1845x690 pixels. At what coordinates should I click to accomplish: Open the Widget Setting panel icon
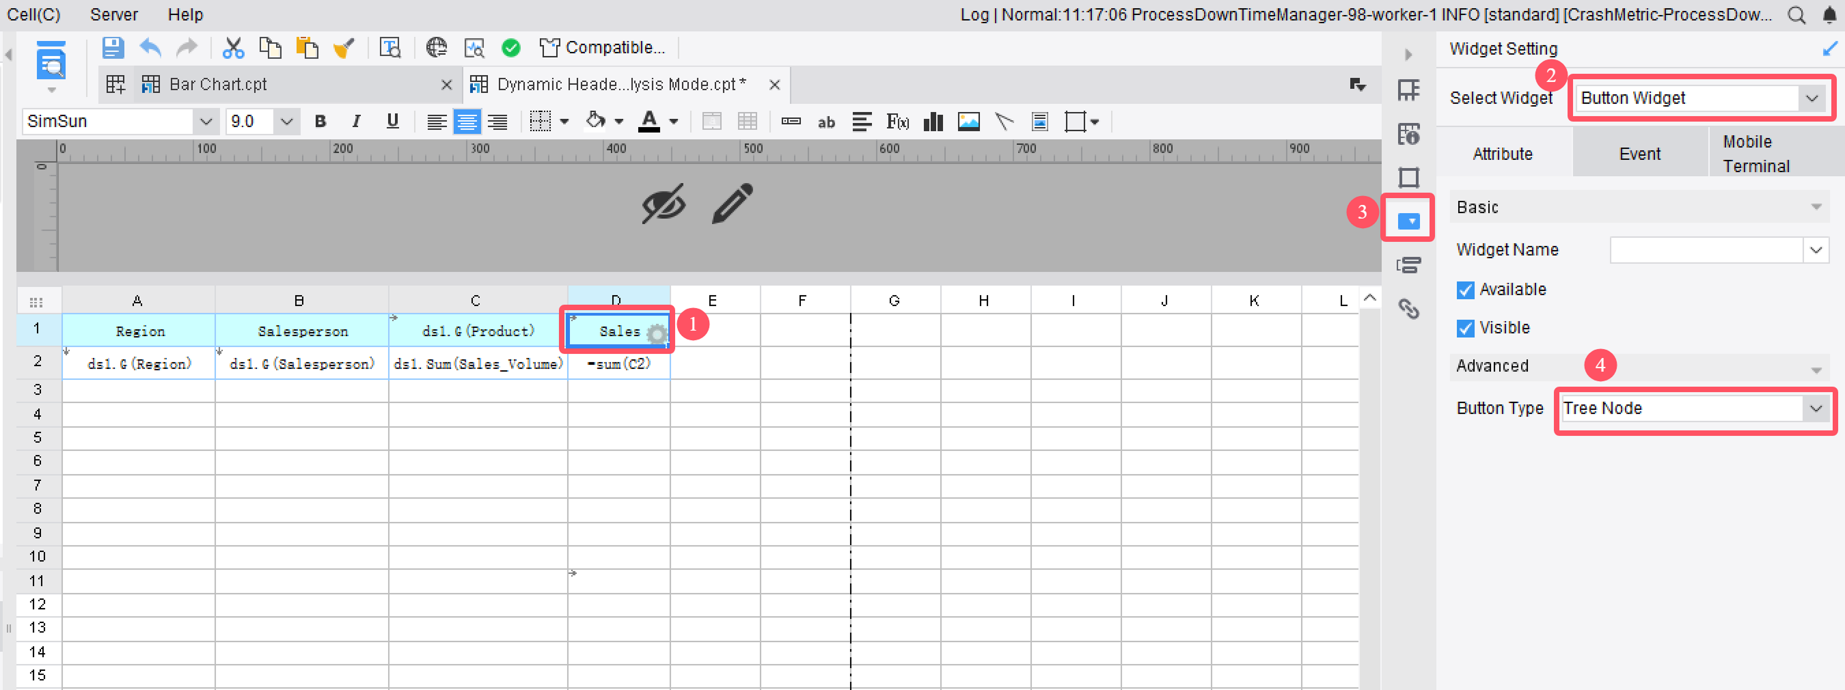click(x=1408, y=221)
